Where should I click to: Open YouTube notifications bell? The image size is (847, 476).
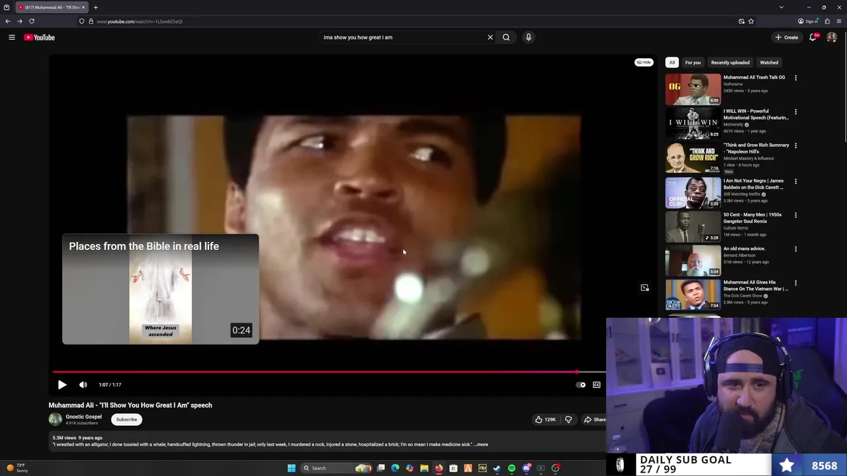813,37
